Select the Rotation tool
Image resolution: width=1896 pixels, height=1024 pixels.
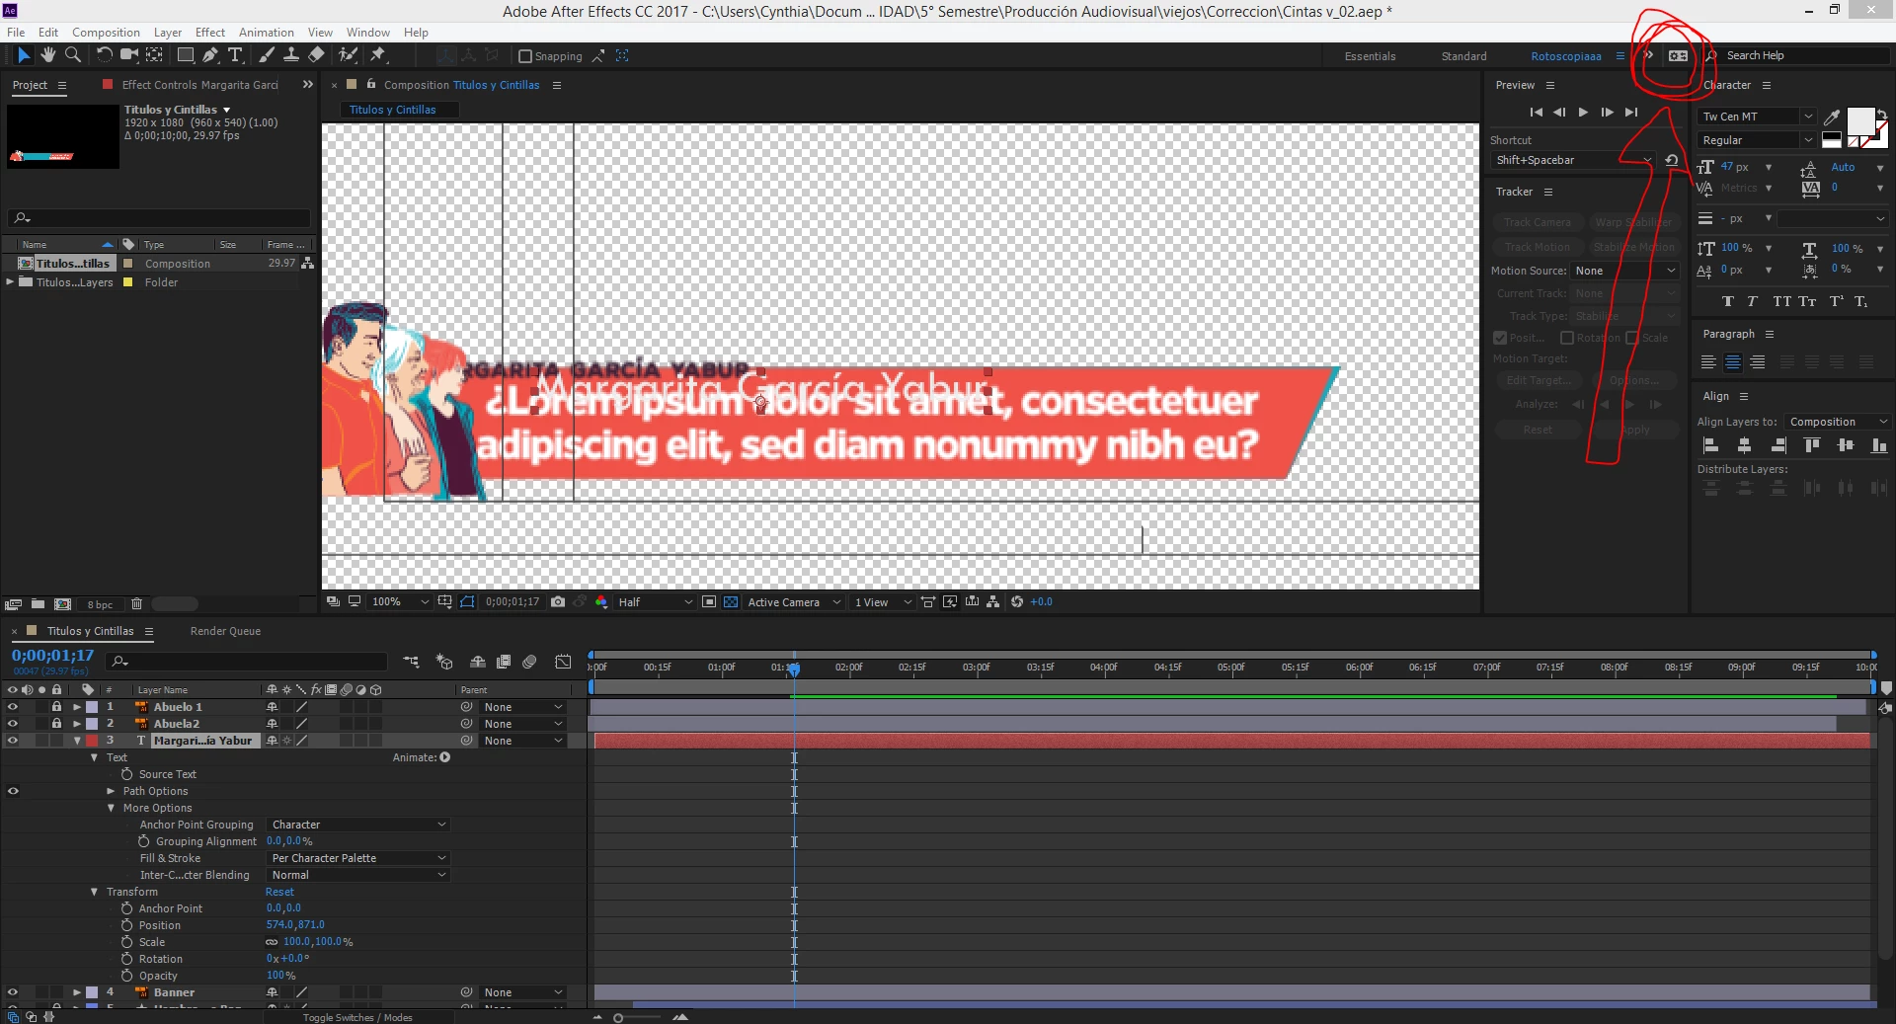click(x=104, y=55)
